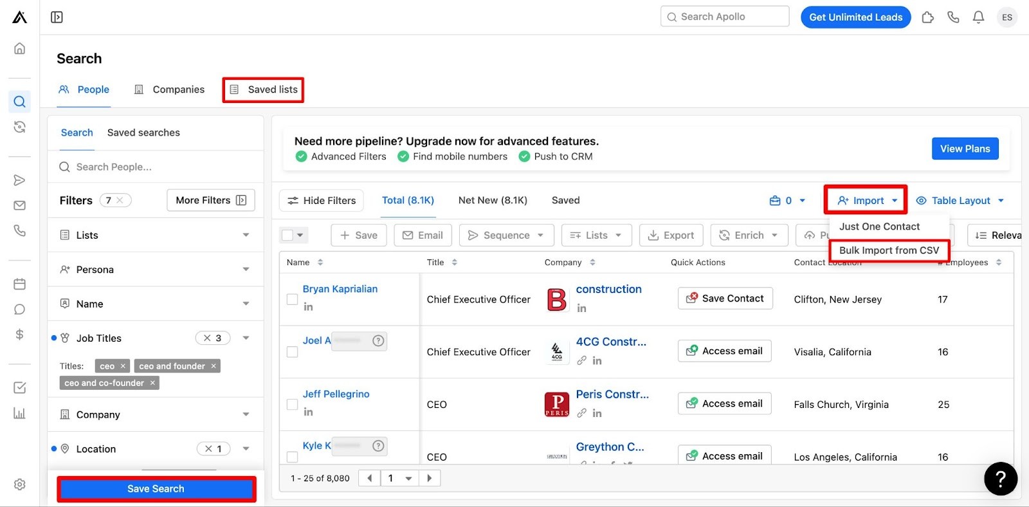Remove 'ceo and co-founder' title chip
The height and width of the screenshot is (507, 1029).
(152, 383)
